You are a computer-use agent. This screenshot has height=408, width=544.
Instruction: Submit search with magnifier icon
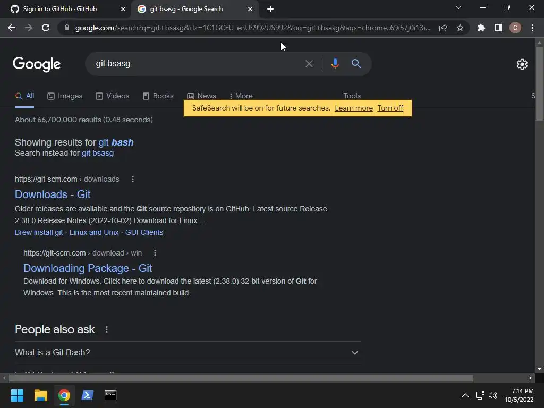[356, 64]
